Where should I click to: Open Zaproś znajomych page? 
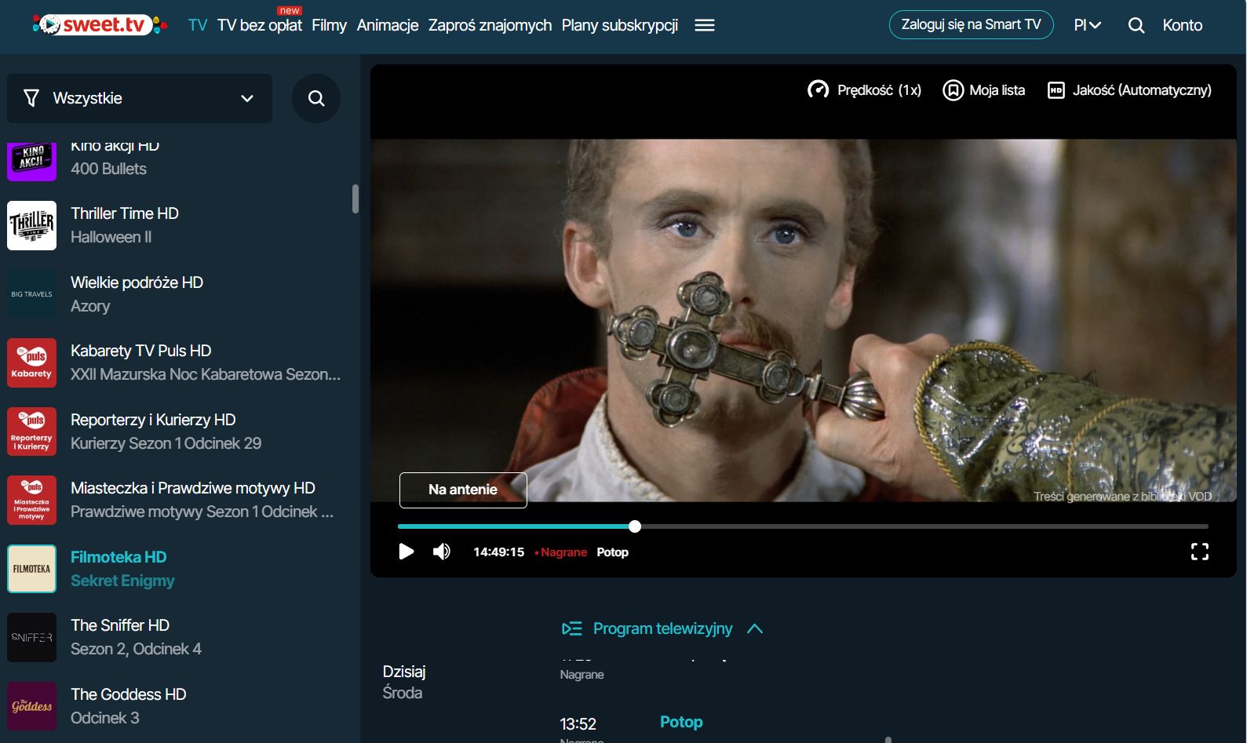[490, 25]
